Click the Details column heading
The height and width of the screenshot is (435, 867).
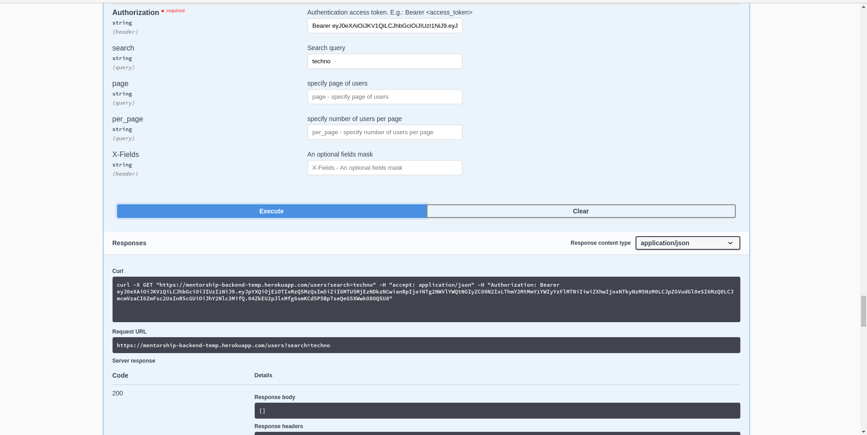point(263,375)
